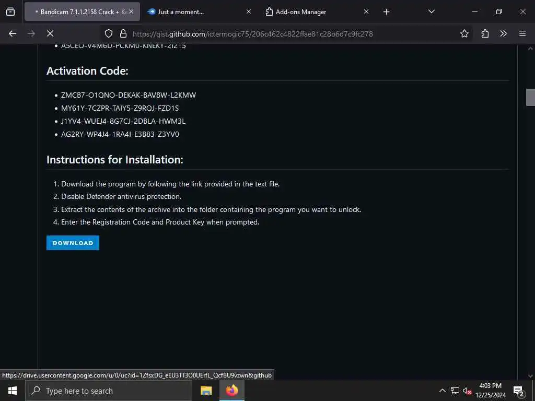Click the Download the program instruction line
Image resolution: width=535 pixels, height=401 pixels.
[x=170, y=184]
